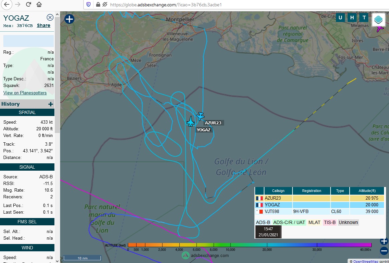Sort table by Callsign column header

click(278, 191)
